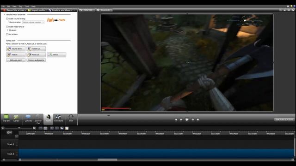Expand the Advanced noise removal section
Image resolution: width=296 pixels, height=166 pixels.
tap(7, 30)
